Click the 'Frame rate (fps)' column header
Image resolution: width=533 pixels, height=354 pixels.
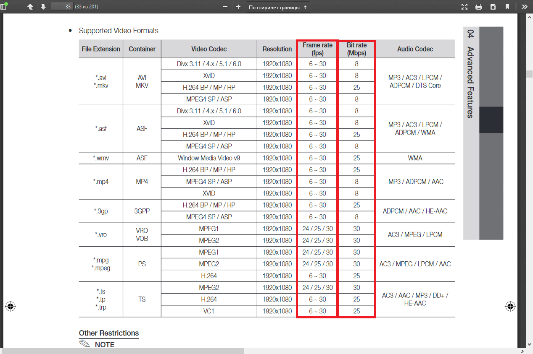[x=317, y=49]
